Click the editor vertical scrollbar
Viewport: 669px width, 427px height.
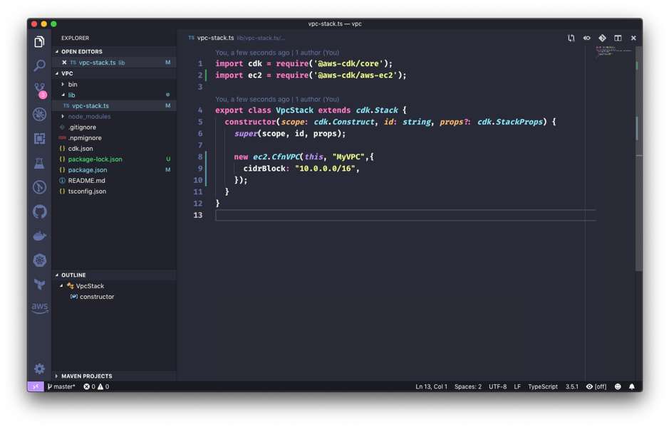638,157
